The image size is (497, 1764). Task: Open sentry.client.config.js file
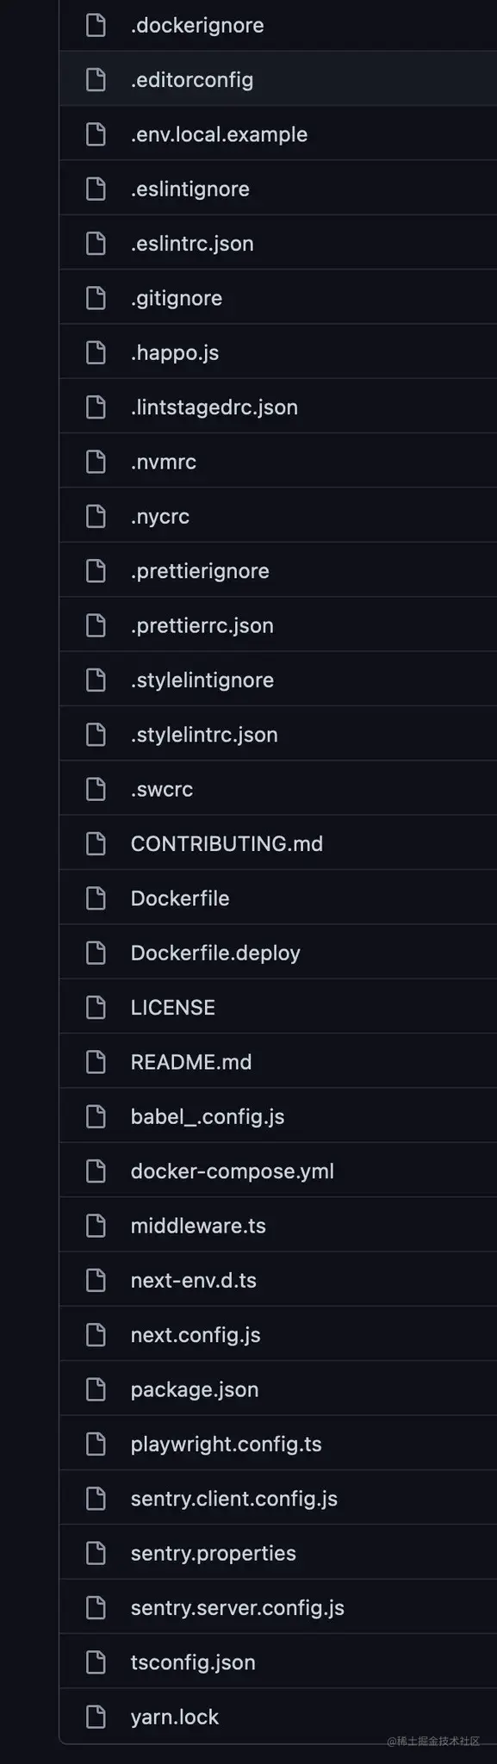pos(234,1499)
